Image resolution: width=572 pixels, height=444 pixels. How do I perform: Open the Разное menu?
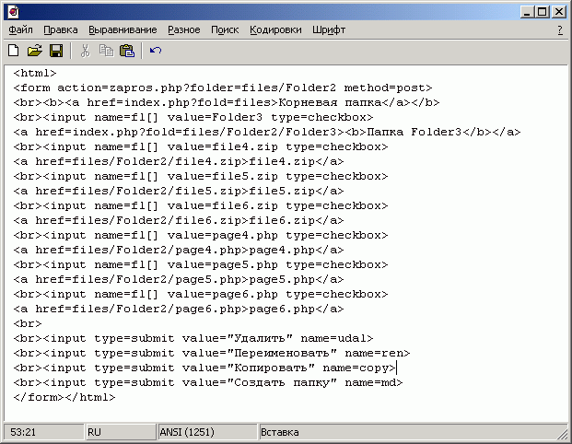coord(184,29)
